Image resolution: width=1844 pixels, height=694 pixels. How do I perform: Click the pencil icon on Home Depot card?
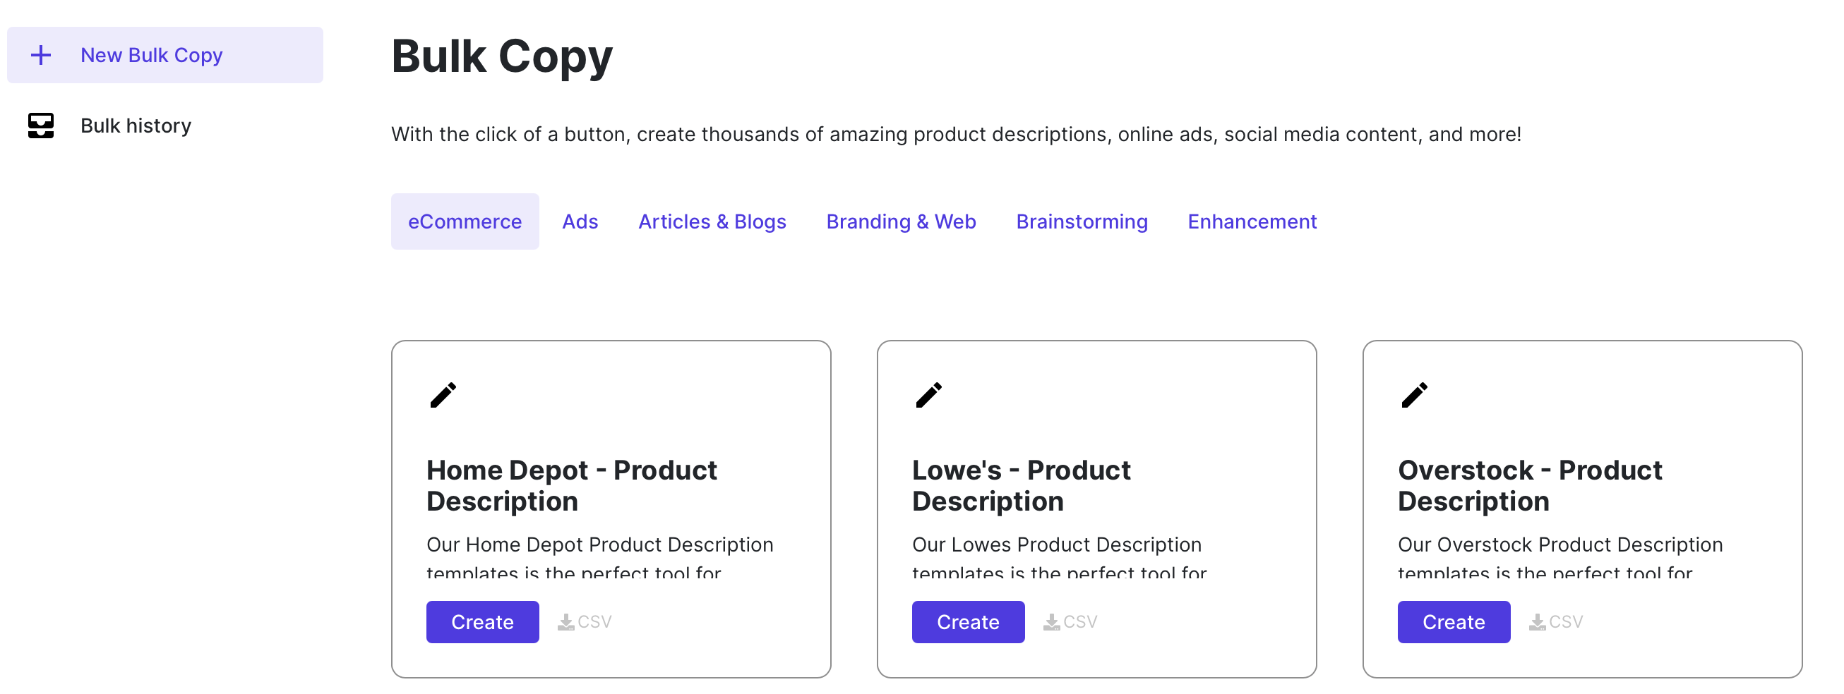click(443, 395)
